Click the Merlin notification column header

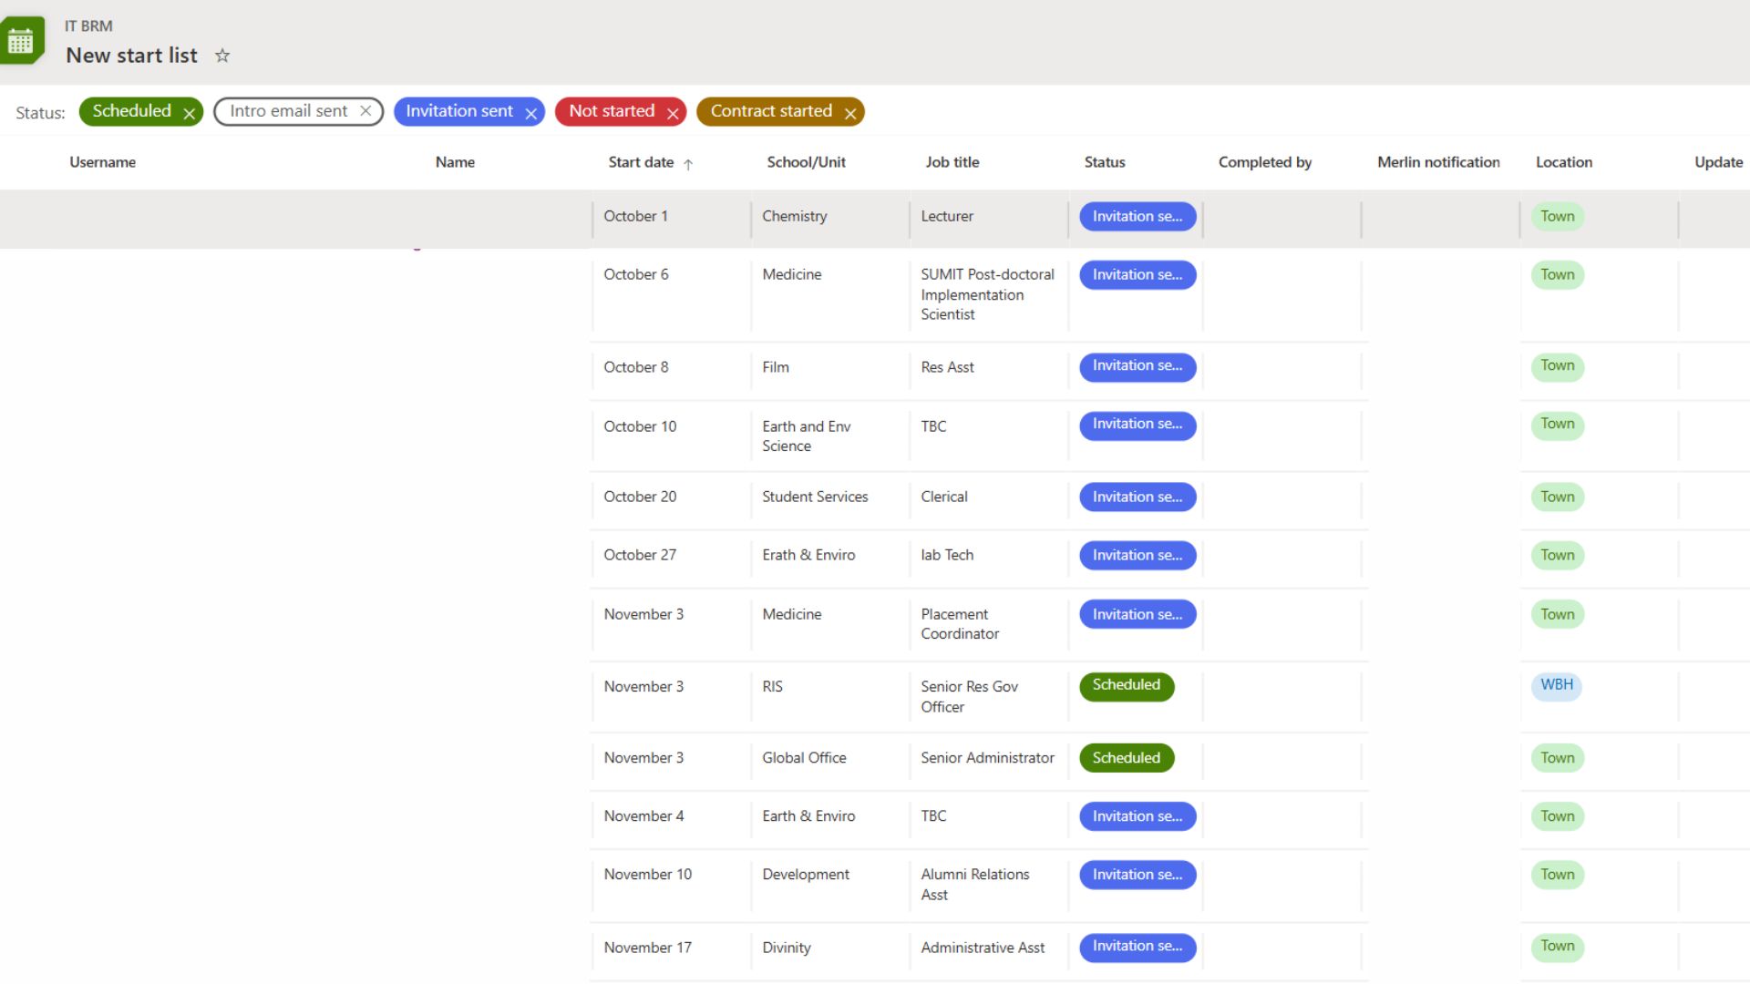[1437, 162]
